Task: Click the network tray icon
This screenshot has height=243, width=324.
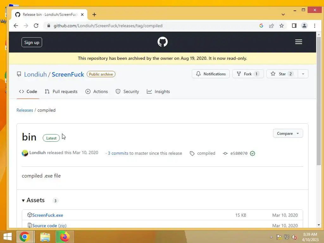Action: [286, 237]
